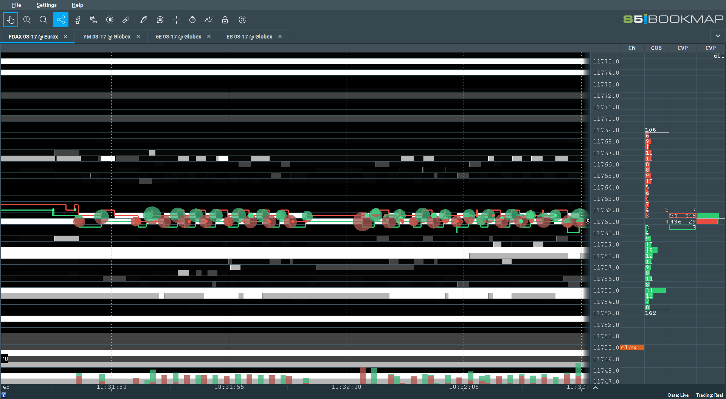The image size is (726, 399).
Task: Switch to YM 03-17 @ Globex tab
Action: click(107, 37)
